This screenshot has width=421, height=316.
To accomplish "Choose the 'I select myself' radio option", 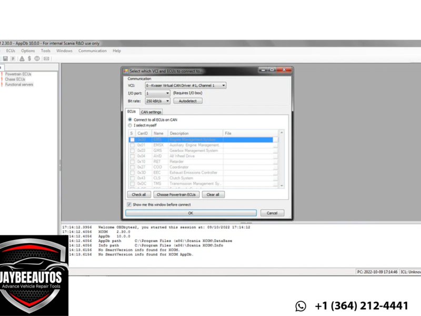I will 131,125.
